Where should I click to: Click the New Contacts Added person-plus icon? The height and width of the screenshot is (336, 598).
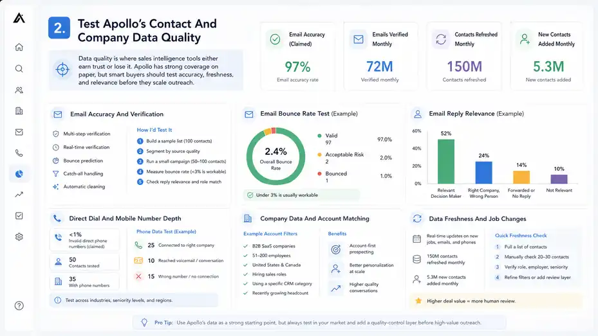pyautogui.click(x=525, y=39)
